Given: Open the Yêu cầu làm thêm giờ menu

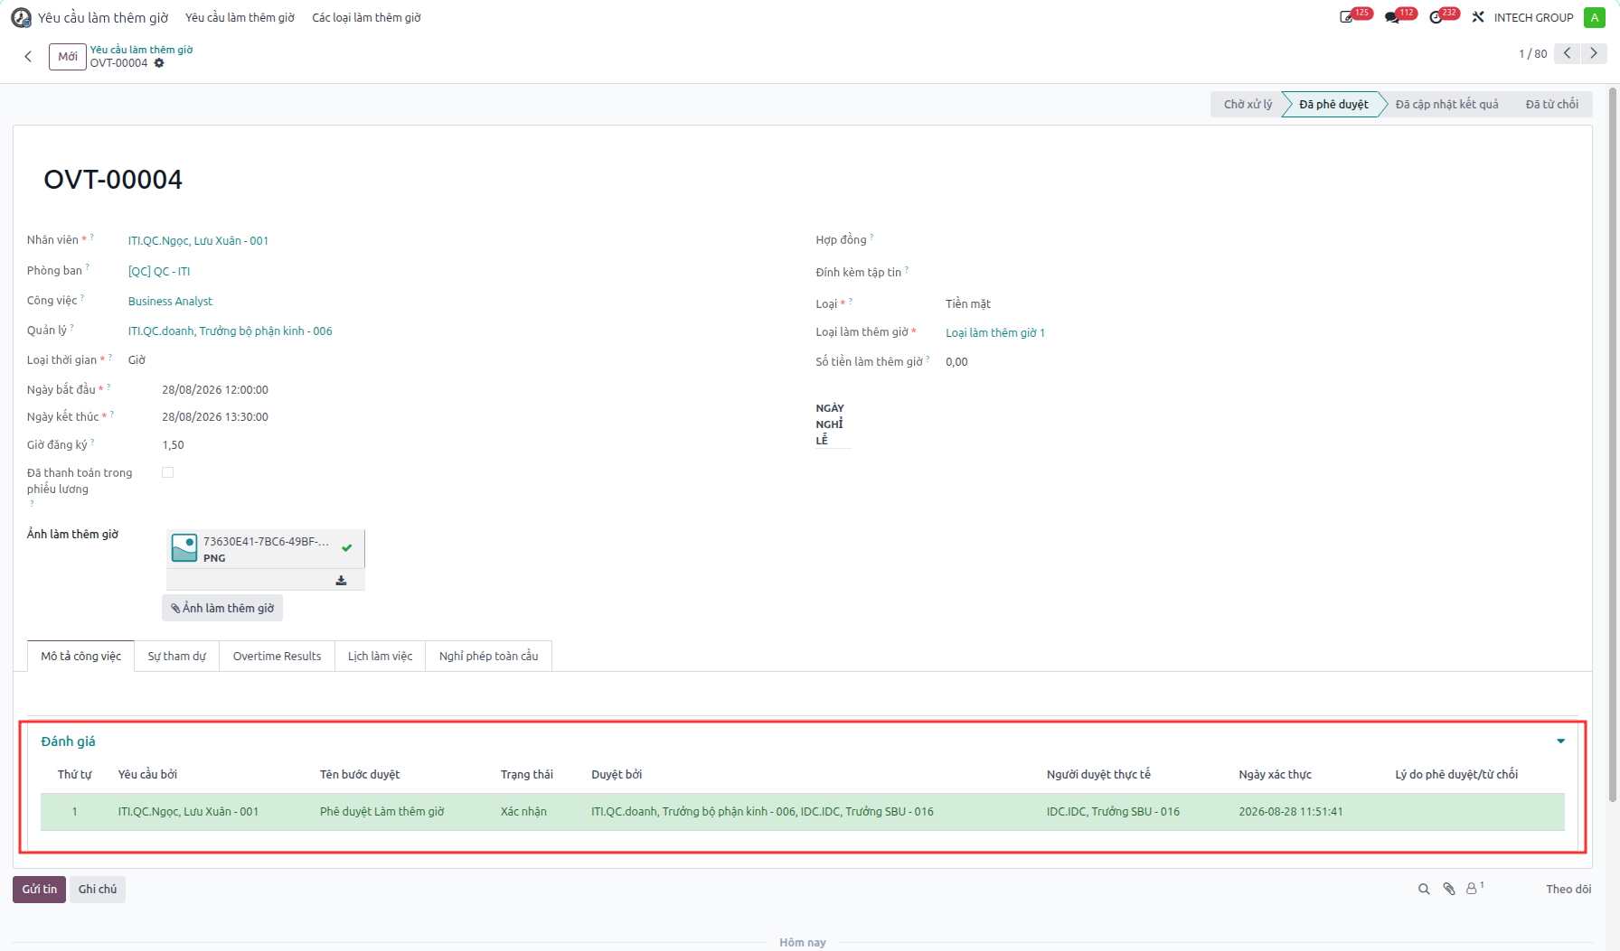Looking at the screenshot, I should (x=240, y=17).
